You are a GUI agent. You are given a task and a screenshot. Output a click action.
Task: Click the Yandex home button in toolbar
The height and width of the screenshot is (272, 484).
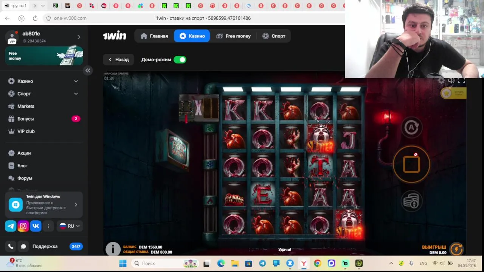tap(22, 18)
